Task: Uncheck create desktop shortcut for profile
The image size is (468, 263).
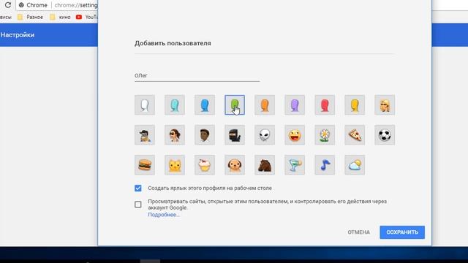Action: (x=138, y=188)
